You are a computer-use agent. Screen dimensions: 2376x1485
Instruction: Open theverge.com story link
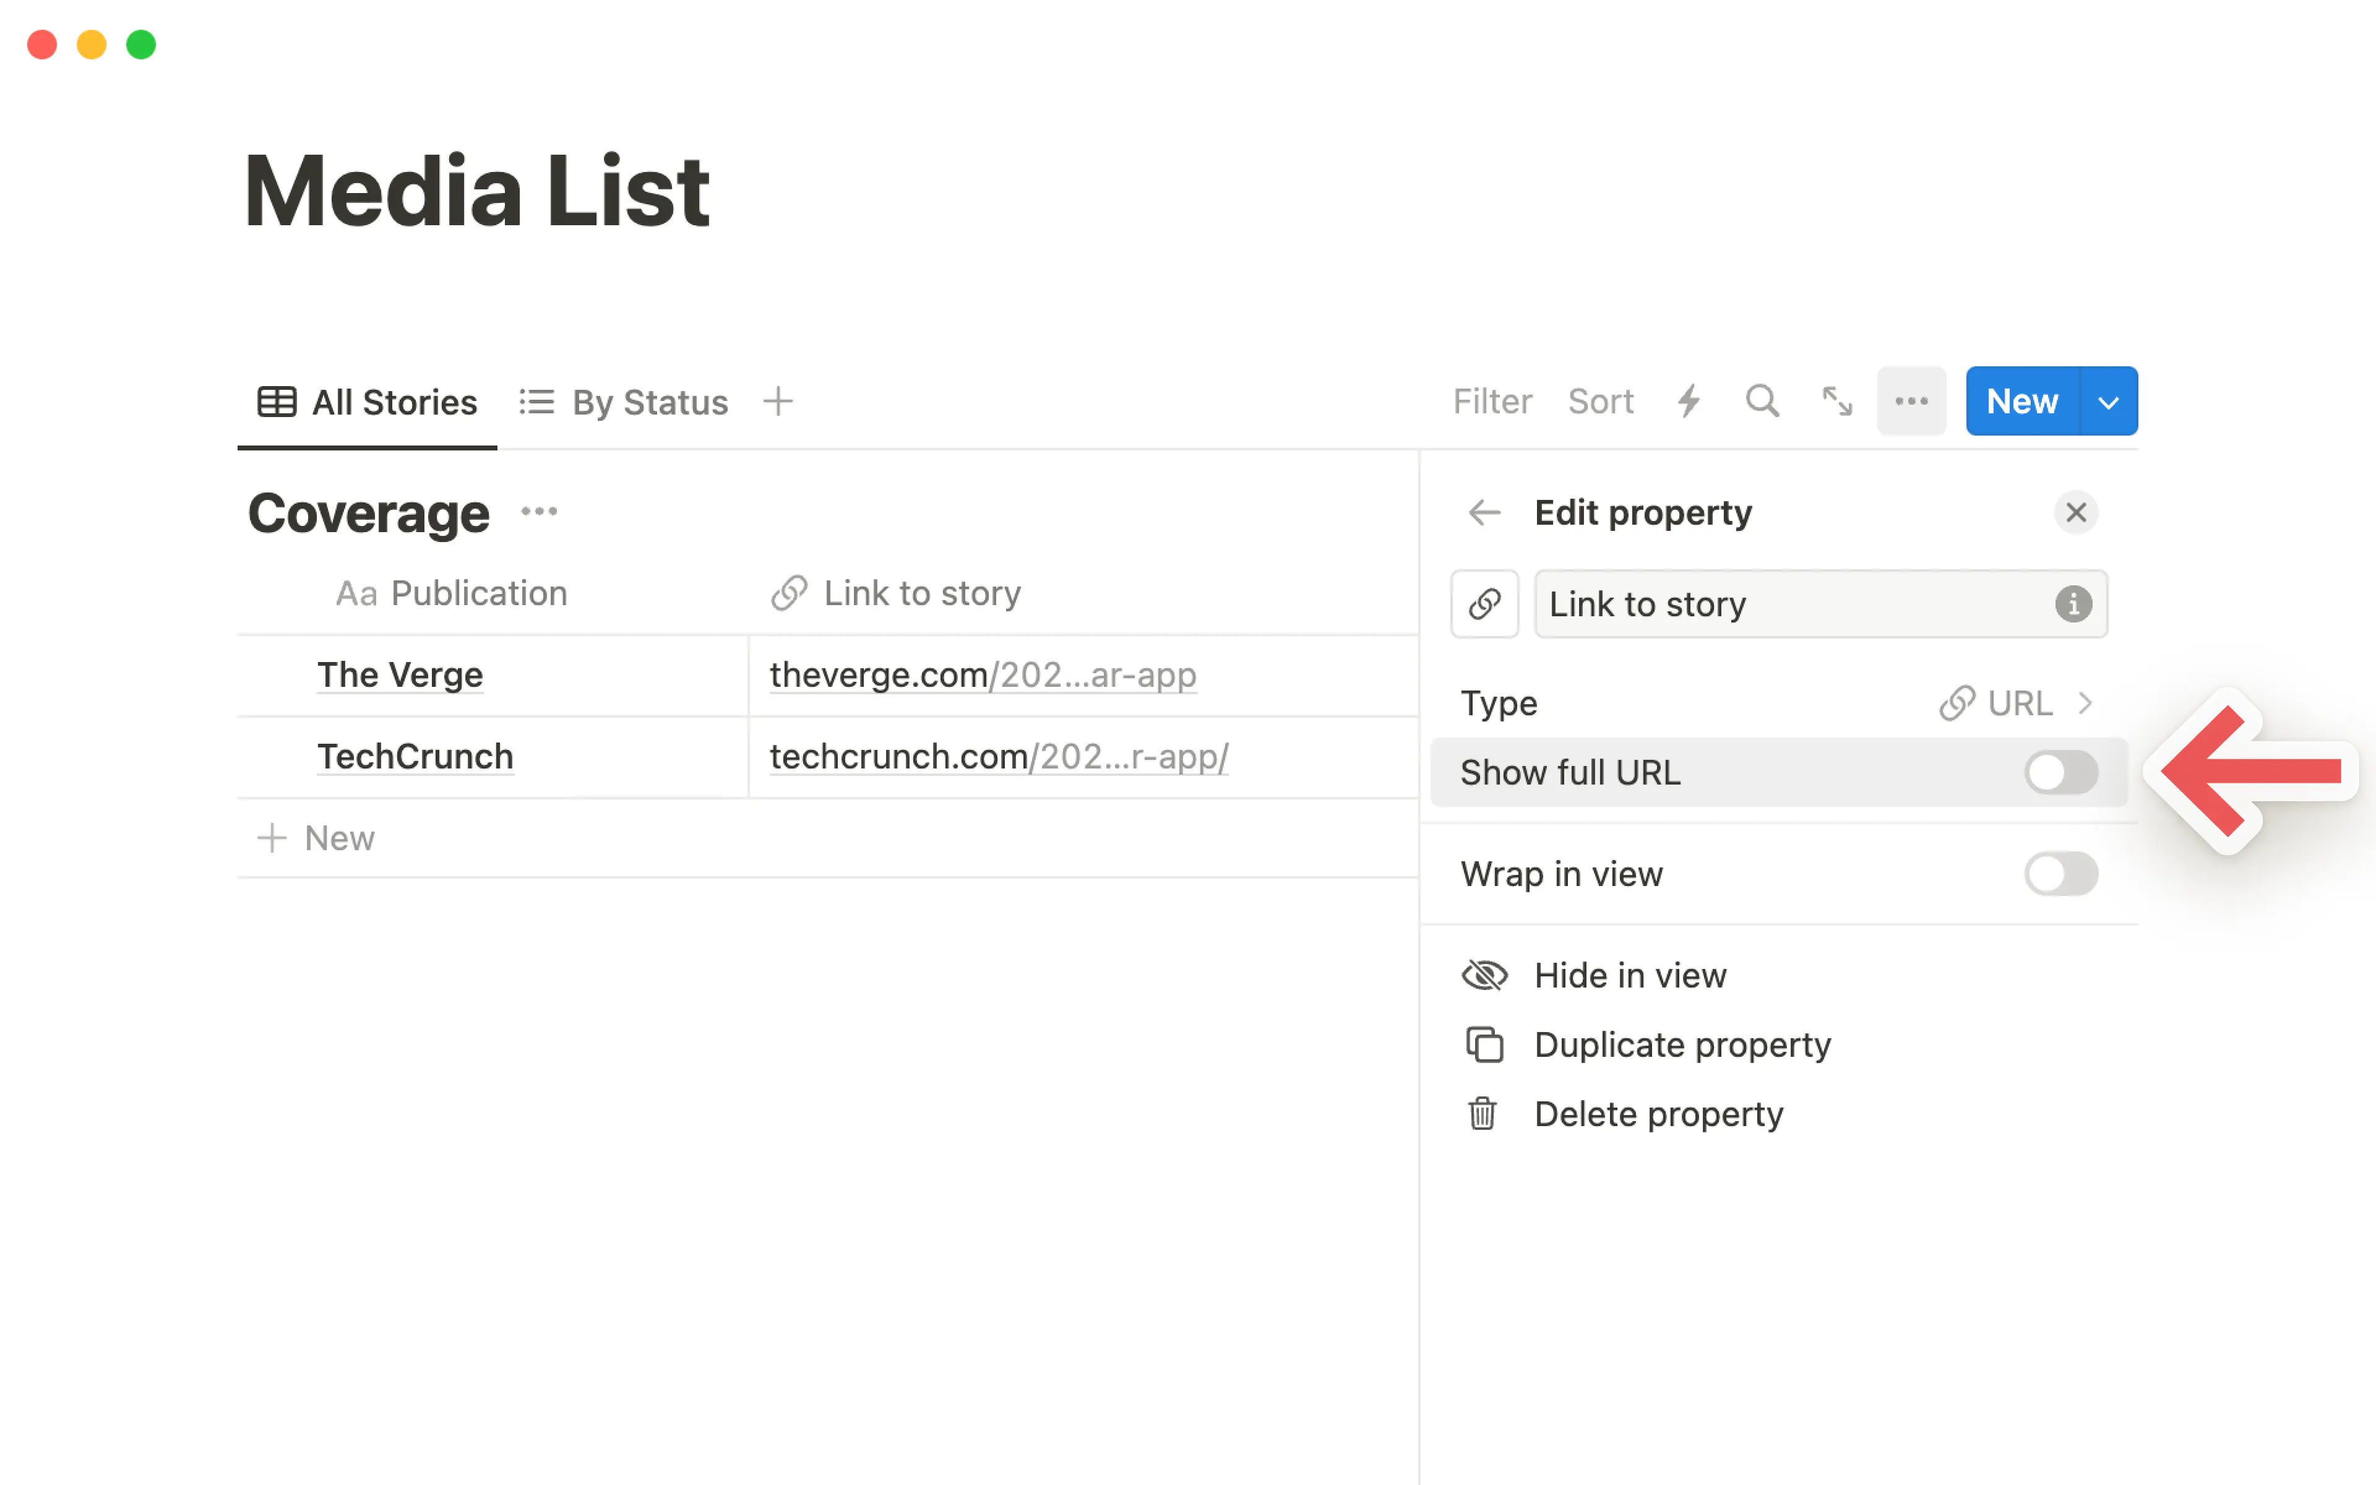(x=982, y=676)
